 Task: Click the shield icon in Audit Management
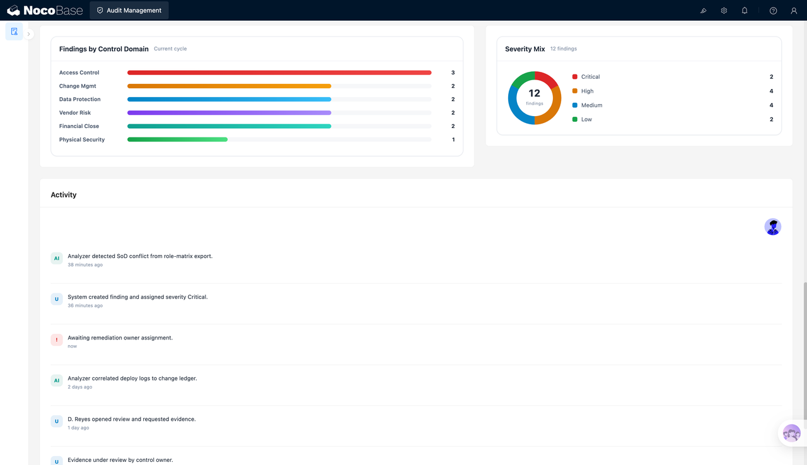click(100, 10)
